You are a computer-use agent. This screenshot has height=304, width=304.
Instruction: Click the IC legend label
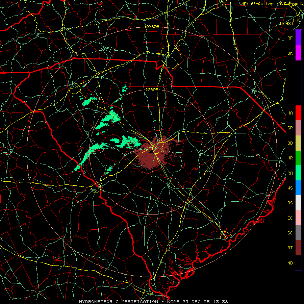coord(290,218)
